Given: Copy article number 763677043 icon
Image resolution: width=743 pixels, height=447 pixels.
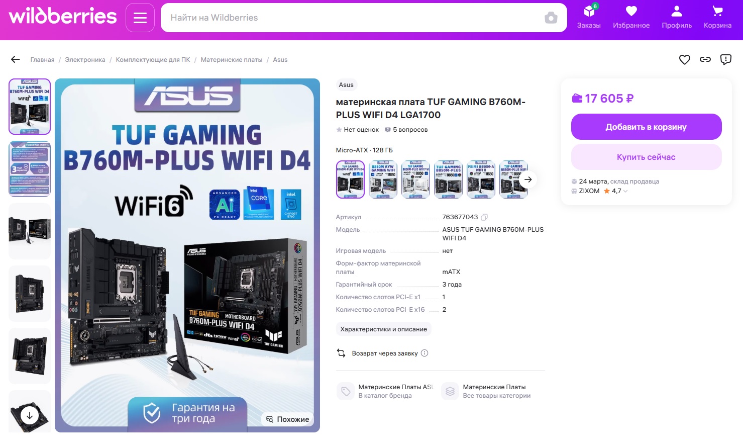Looking at the screenshot, I should click(484, 217).
